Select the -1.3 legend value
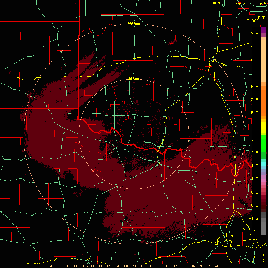The image size is (268, 268). [253, 219]
